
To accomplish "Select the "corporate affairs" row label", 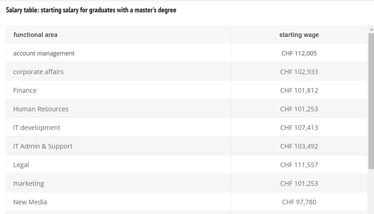I will click(38, 72).
